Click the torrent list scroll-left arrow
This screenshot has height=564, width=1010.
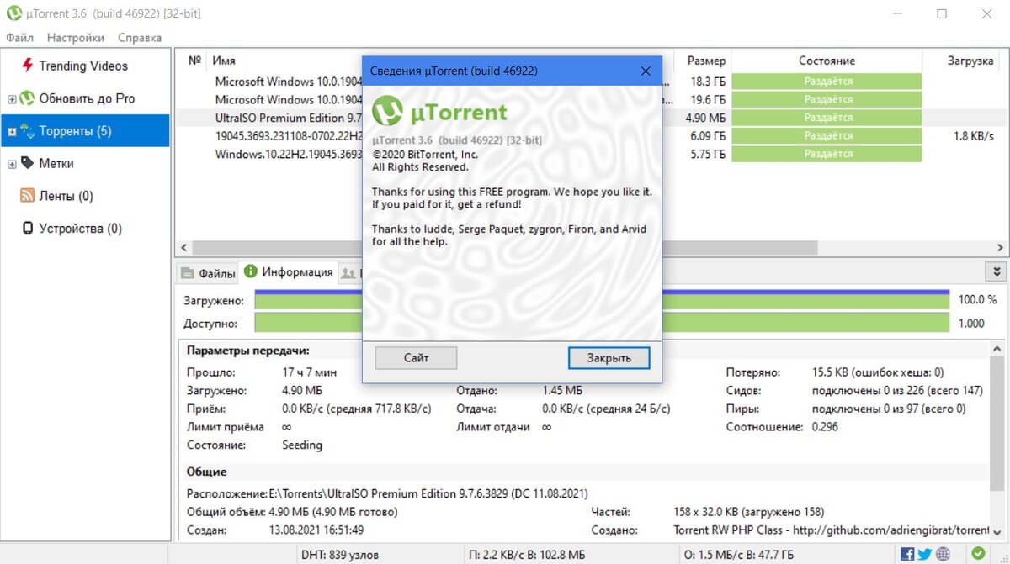coord(183,248)
